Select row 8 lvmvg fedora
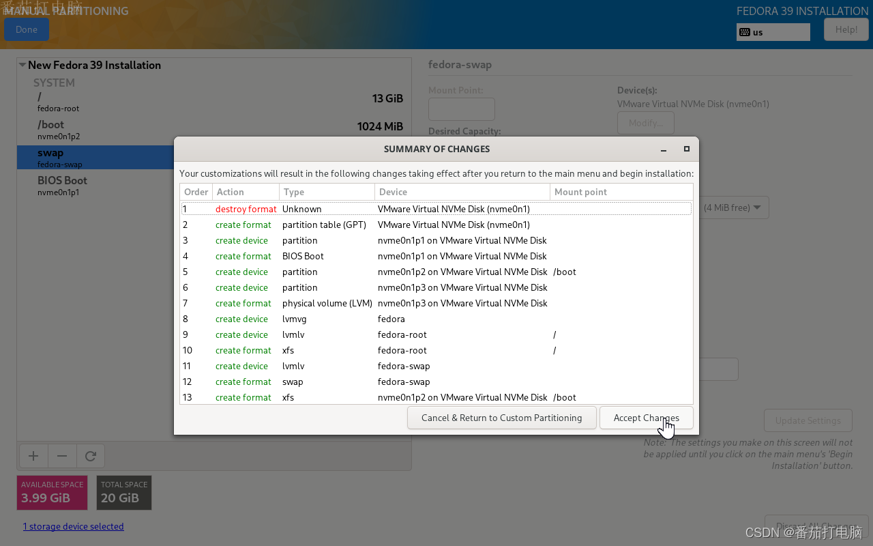This screenshot has width=873, height=546. 436,319
